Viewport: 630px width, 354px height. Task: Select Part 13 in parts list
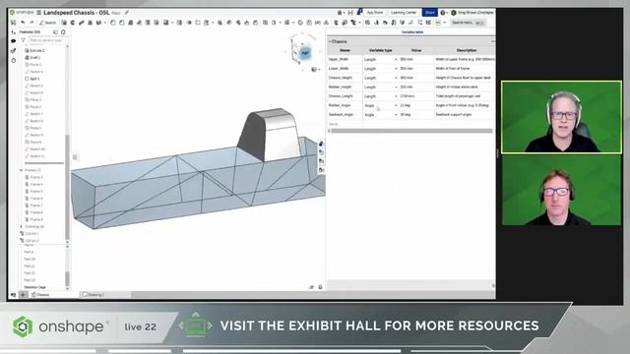30,279
